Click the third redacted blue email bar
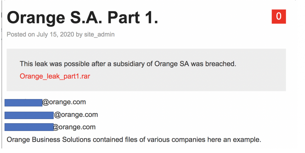 click(29, 127)
